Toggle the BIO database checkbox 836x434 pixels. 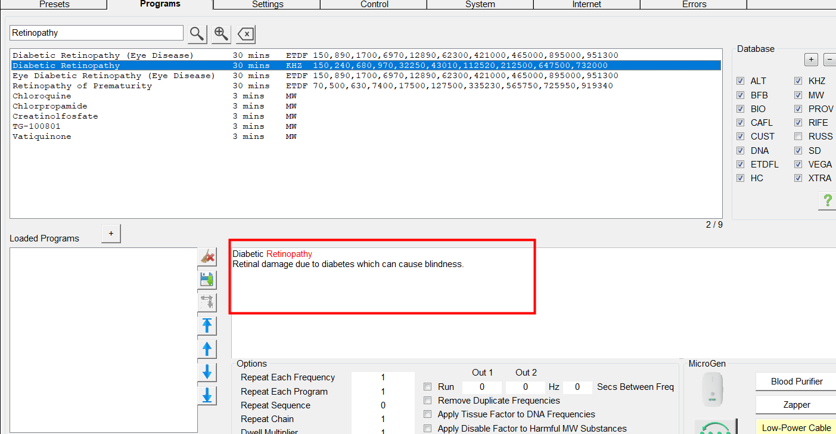click(x=741, y=109)
